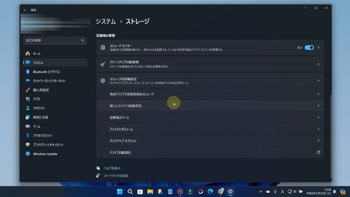The image size is (350, 197).
Task: Open 時刻と言語 settings
Action: pos(55,117)
